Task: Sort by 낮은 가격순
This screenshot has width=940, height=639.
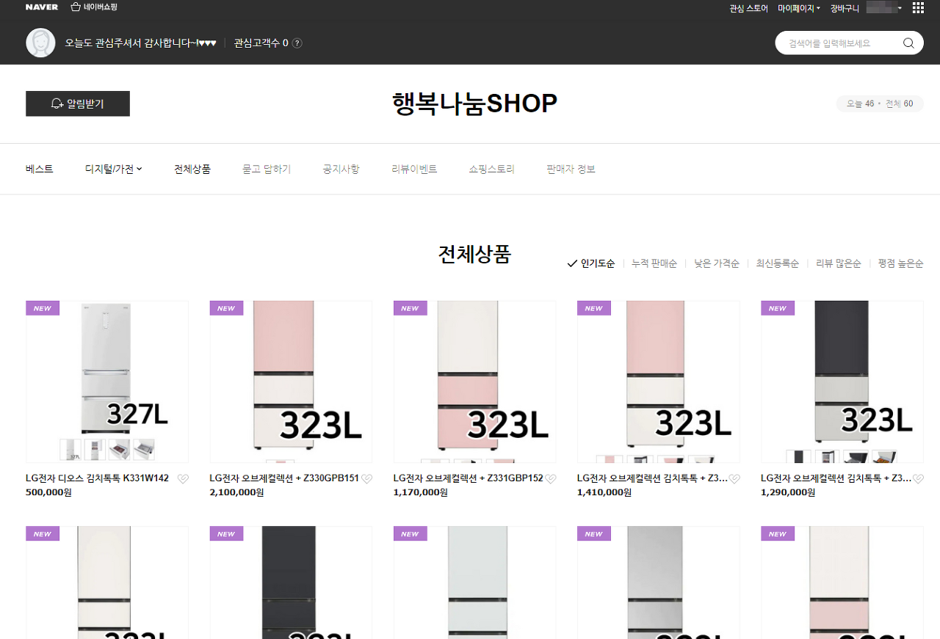Action: (x=717, y=263)
